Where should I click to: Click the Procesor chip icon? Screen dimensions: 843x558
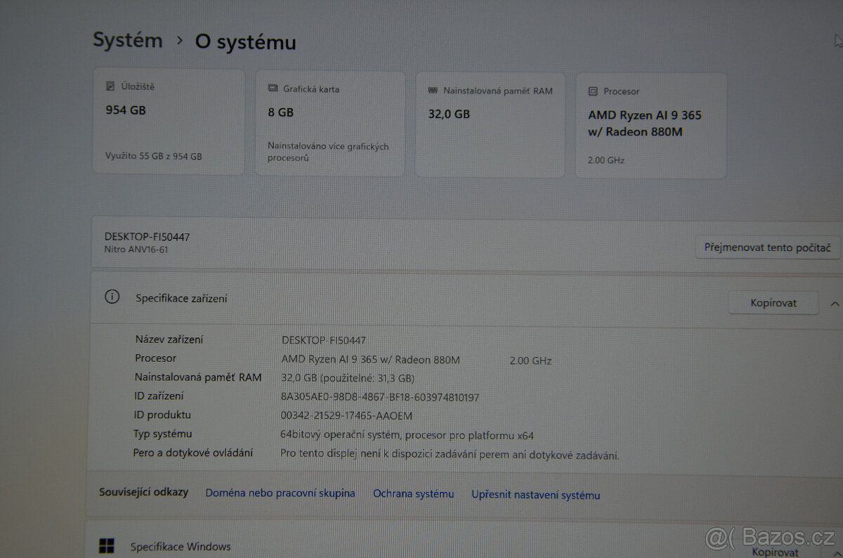(594, 91)
